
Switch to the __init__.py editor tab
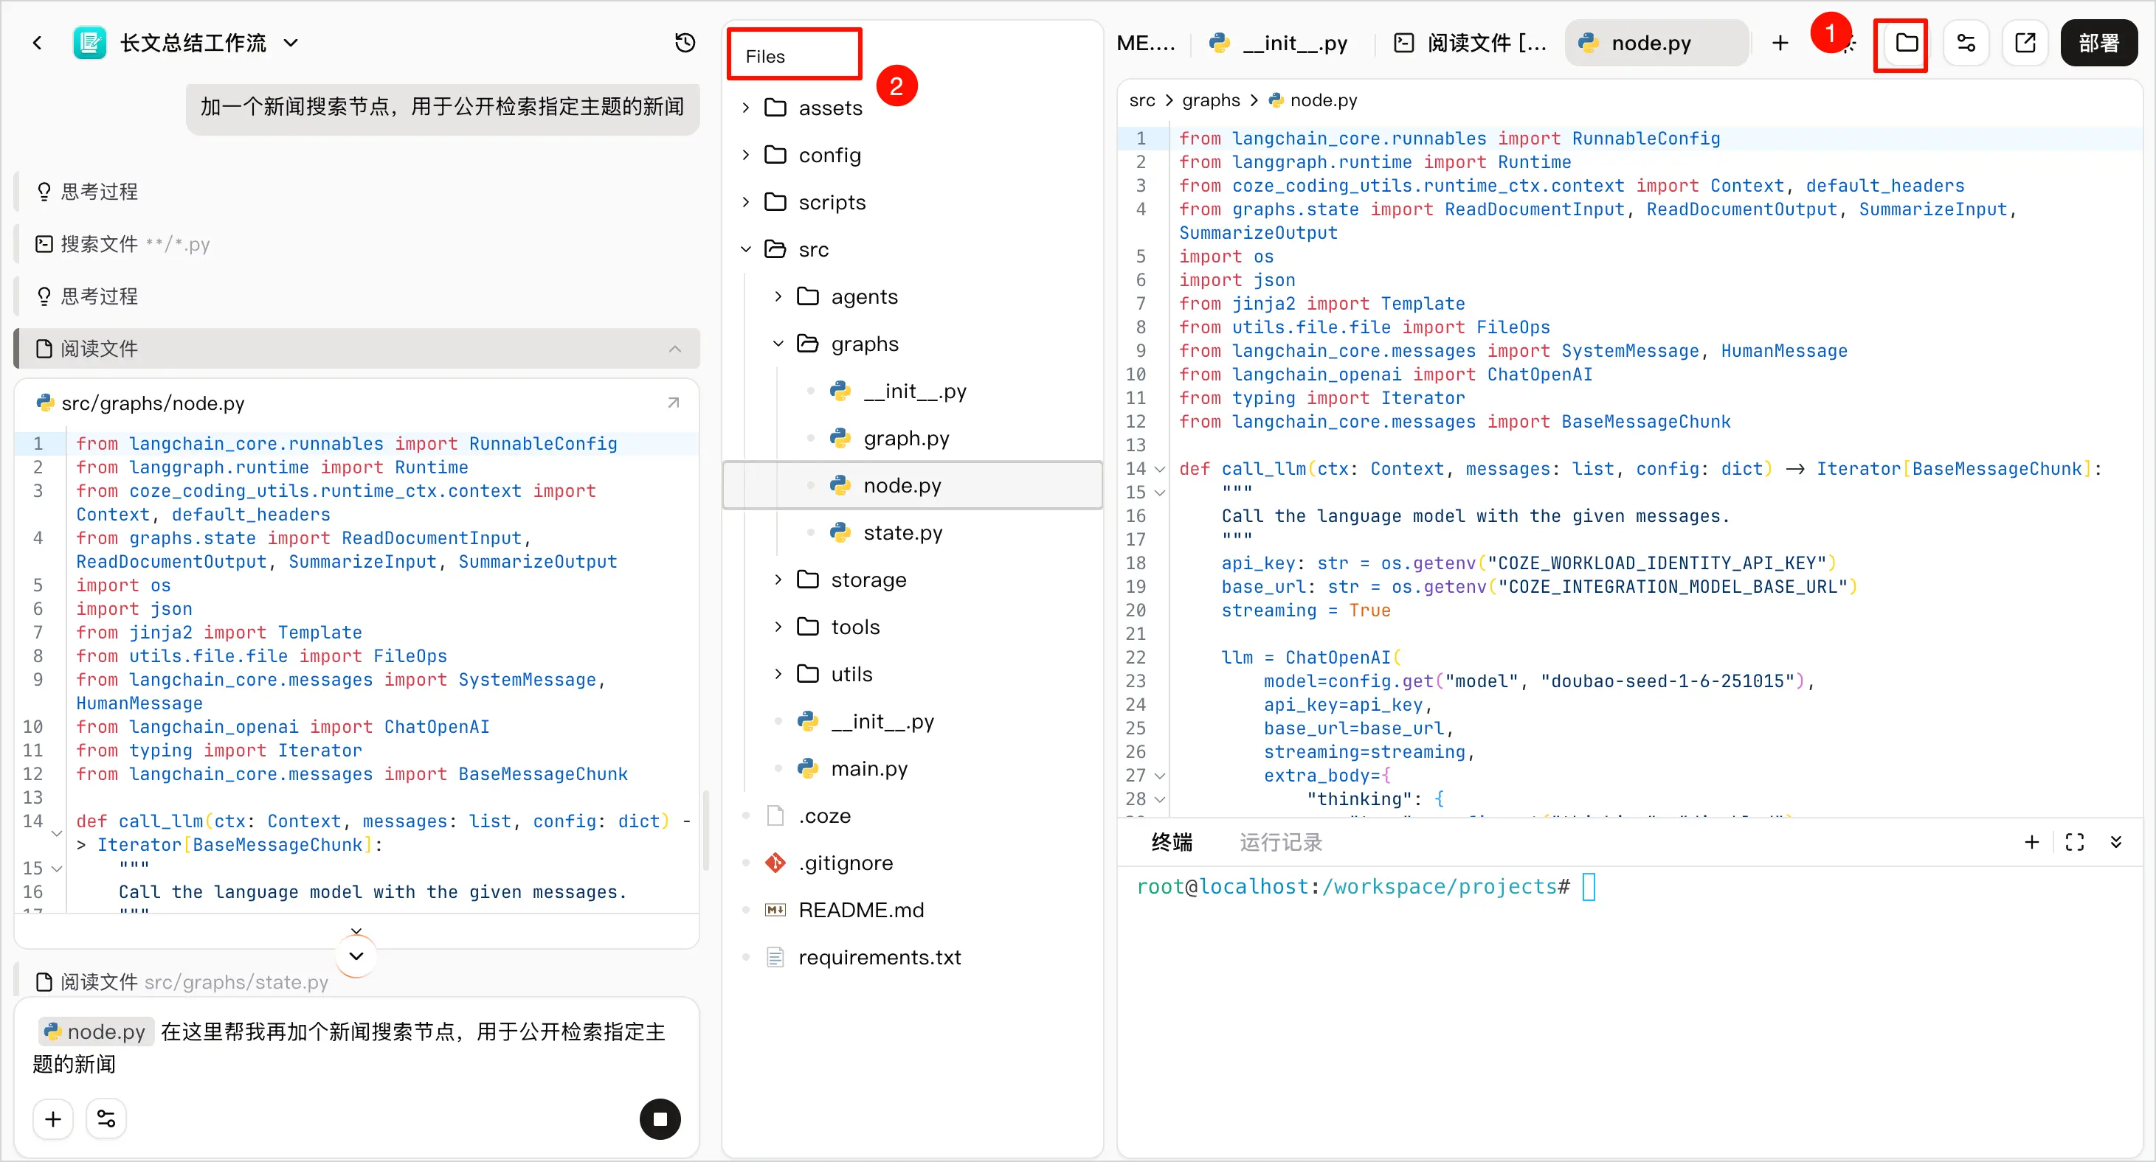(1279, 43)
